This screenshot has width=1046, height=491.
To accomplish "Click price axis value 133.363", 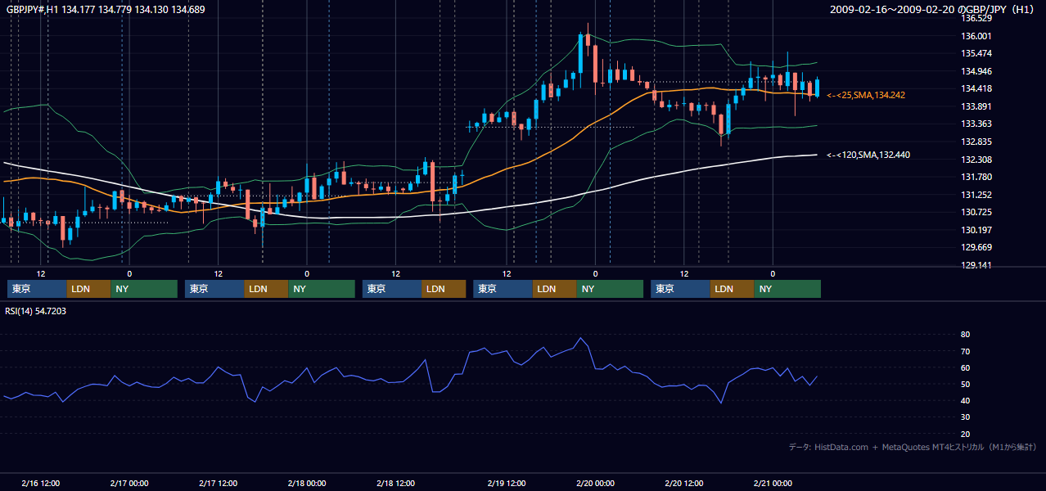I will pyautogui.click(x=976, y=124).
